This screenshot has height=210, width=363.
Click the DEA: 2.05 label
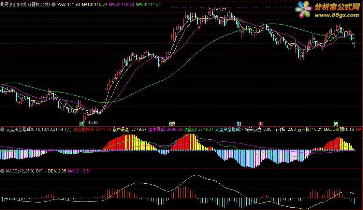57,171
